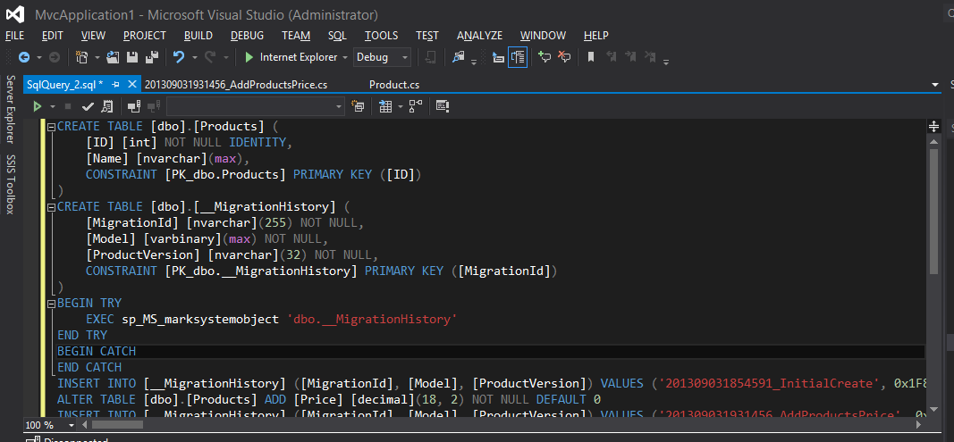Open the FILE menu
The image size is (954, 442).
[14, 36]
